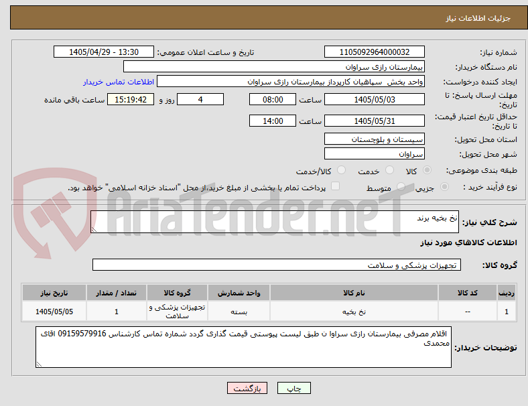Click the بسته unit cell

pyautogui.click(x=239, y=312)
